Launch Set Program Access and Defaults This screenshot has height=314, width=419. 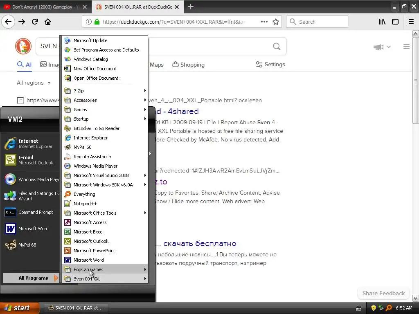pos(105,49)
